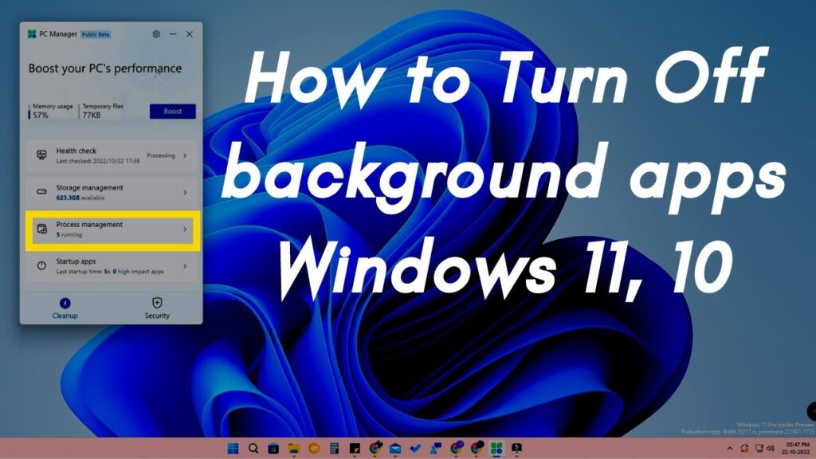The width and height of the screenshot is (816, 459).
Task: Click the red sync icon in tray
Action: point(745,449)
